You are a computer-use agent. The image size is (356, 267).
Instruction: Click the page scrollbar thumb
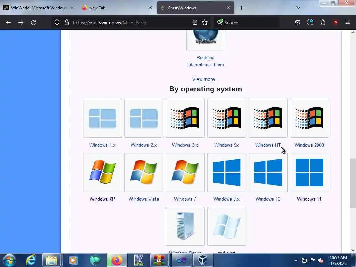pos(353,183)
